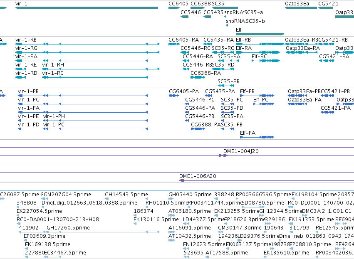Select EST SD08780.5prime label

(x=263, y=203)
